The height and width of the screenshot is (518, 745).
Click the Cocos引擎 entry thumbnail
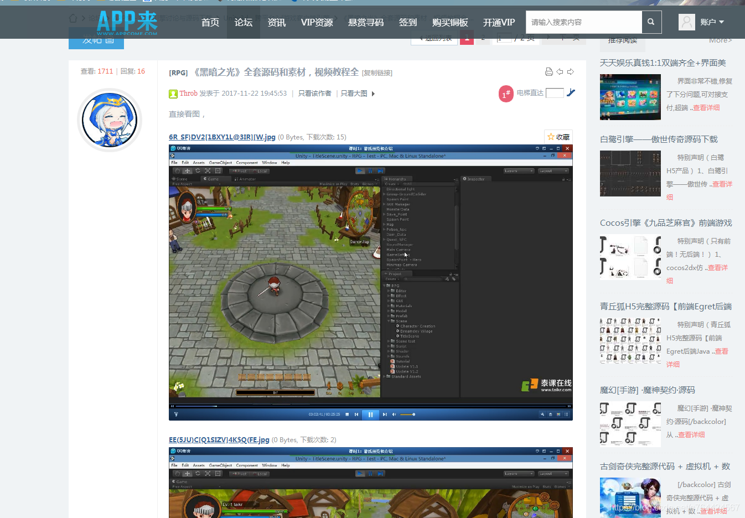[x=630, y=257]
